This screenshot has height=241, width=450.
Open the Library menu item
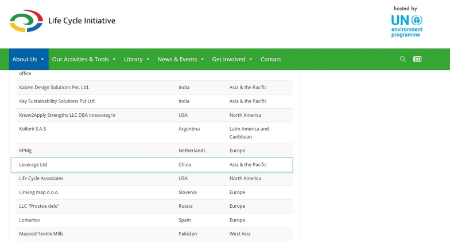click(x=133, y=60)
